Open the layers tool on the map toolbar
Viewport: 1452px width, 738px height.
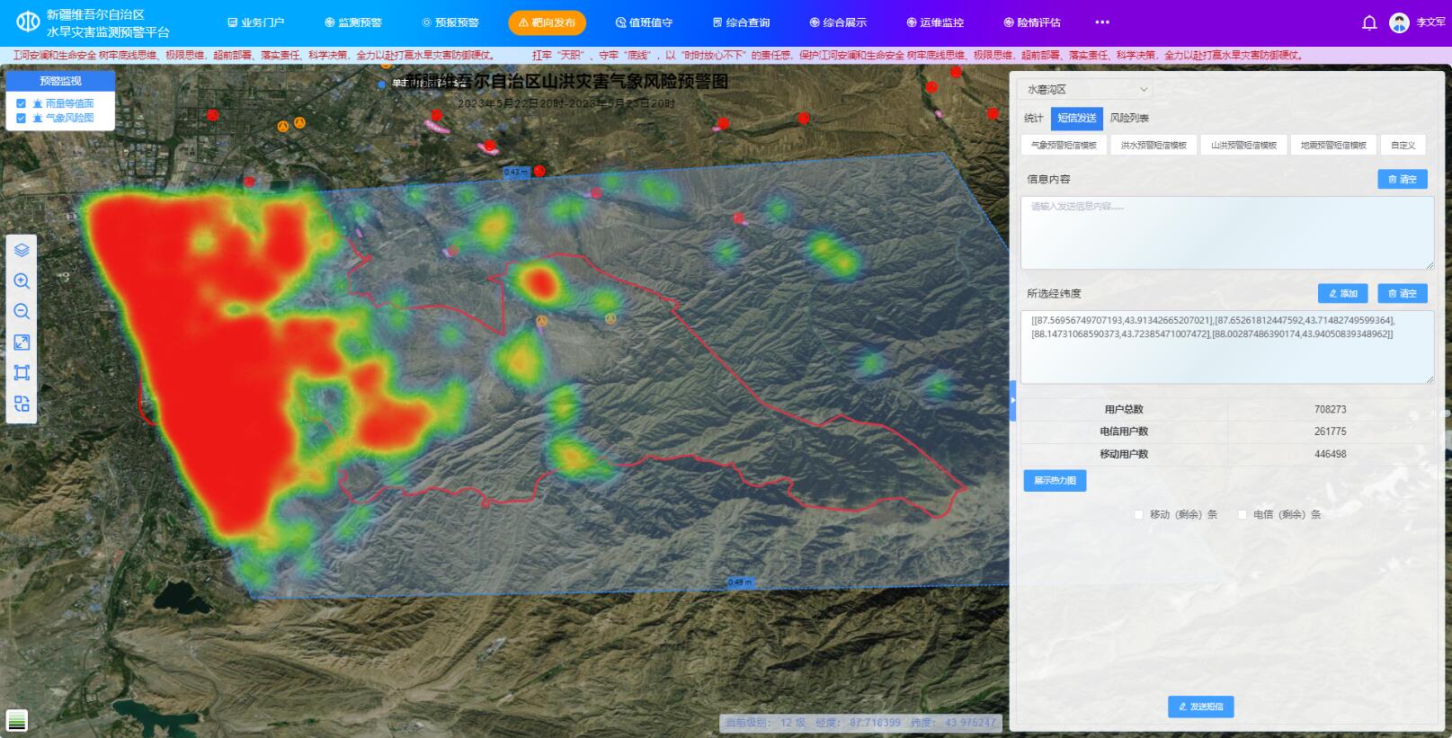pyautogui.click(x=22, y=251)
